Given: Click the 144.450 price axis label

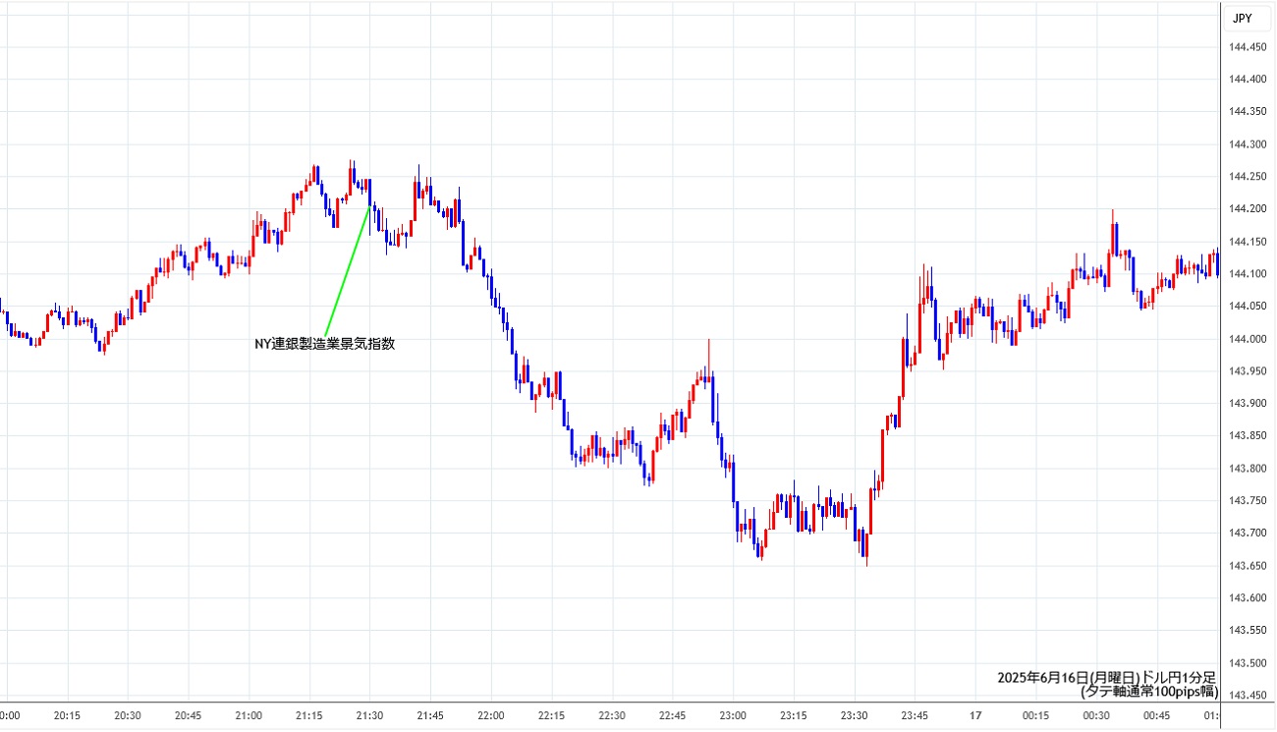Looking at the screenshot, I should 1248,47.
